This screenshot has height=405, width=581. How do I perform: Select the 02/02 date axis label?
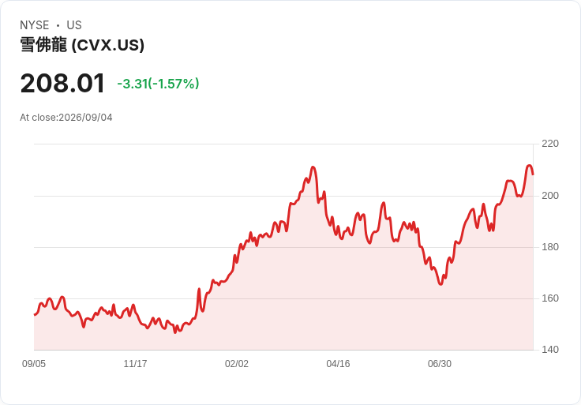pyautogui.click(x=237, y=364)
